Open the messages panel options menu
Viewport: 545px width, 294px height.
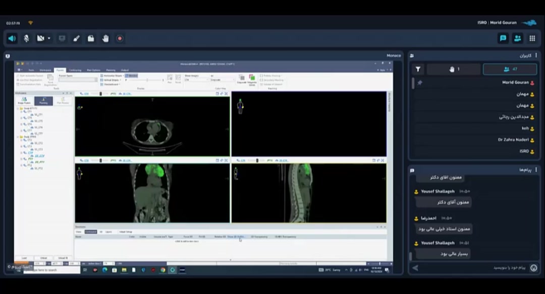pos(536,170)
